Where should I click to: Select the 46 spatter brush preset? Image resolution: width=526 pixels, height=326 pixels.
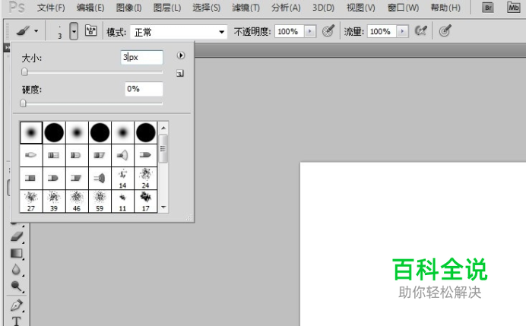point(77,201)
